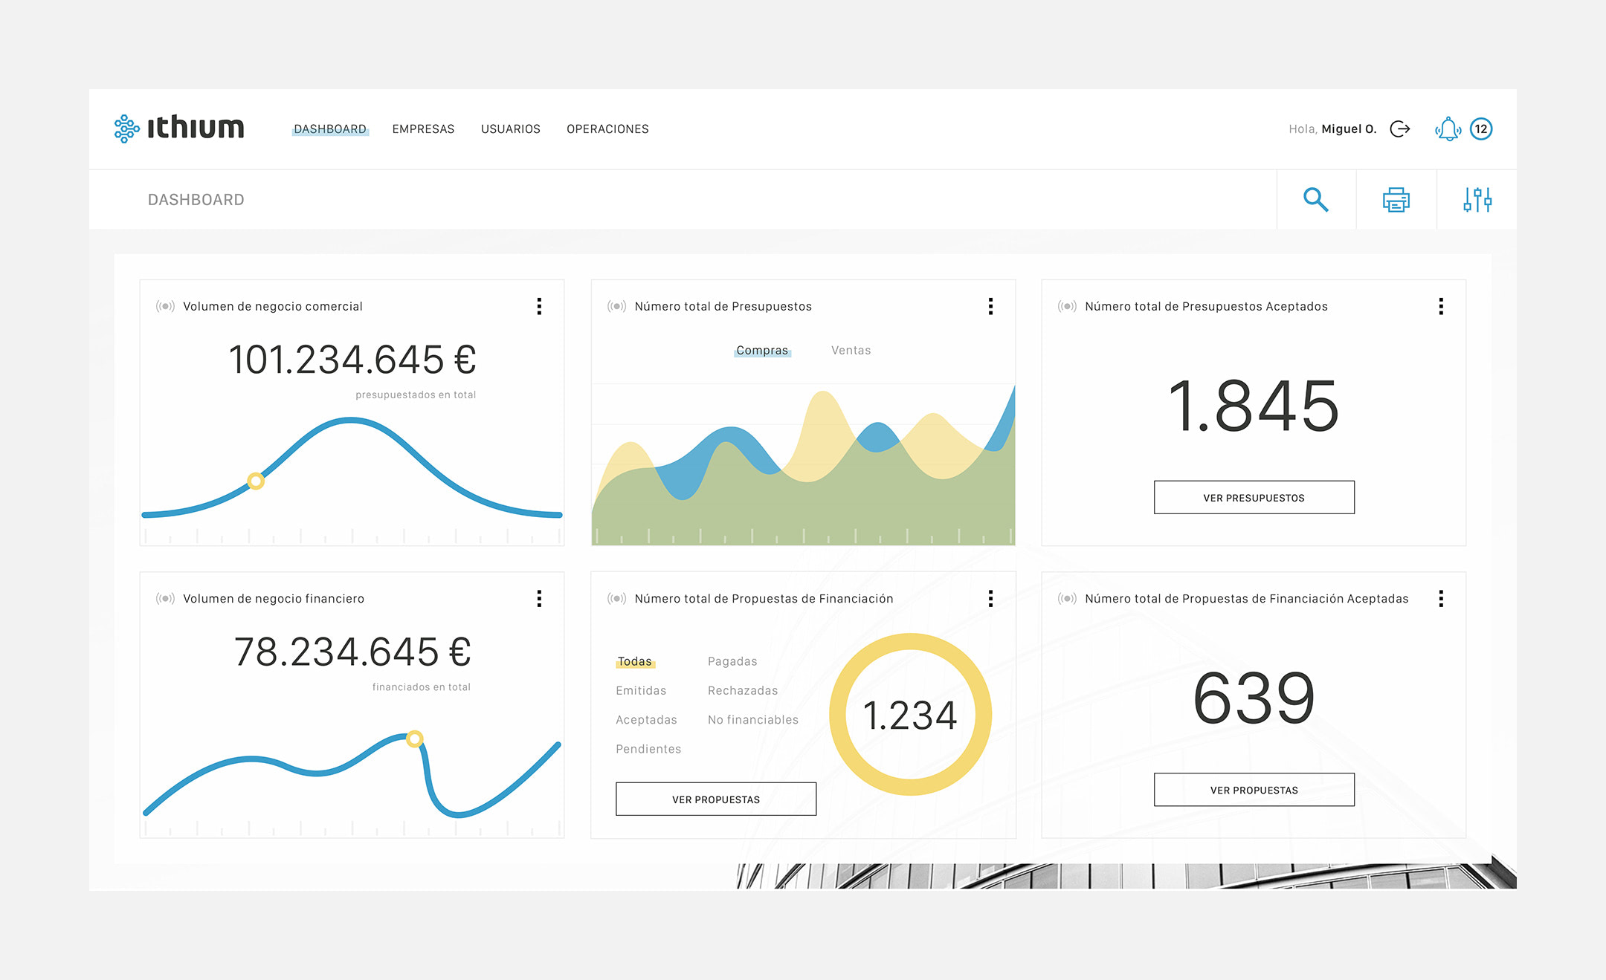Screen dimensions: 1606x980
Task: Click Ver Propuestas under the status filters
Action: [x=716, y=799]
